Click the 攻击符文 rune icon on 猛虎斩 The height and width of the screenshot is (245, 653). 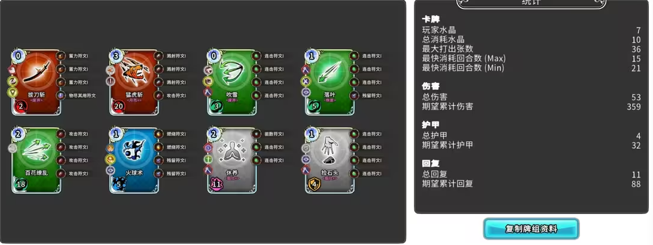tap(158, 95)
